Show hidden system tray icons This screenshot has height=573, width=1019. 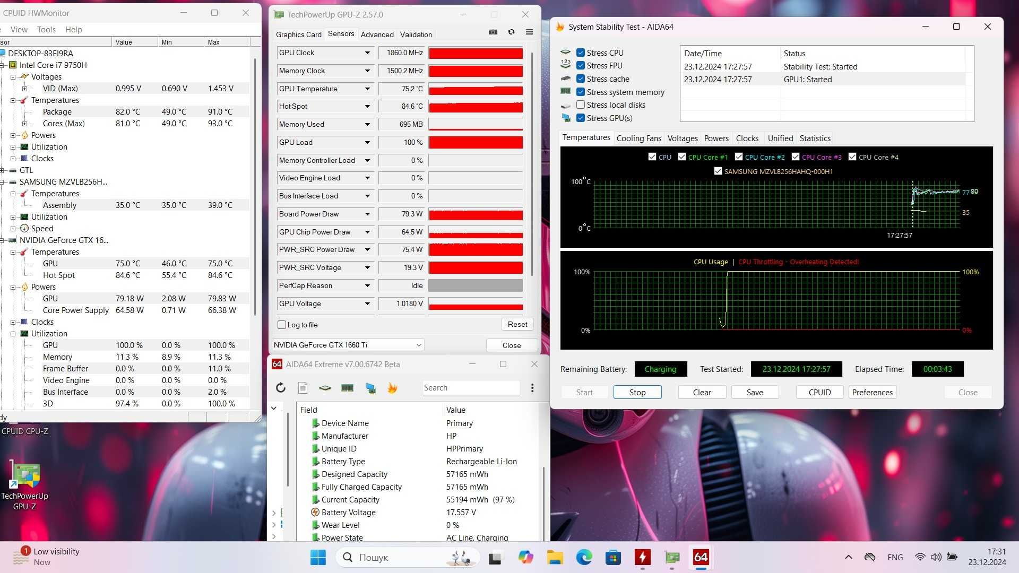[848, 557]
